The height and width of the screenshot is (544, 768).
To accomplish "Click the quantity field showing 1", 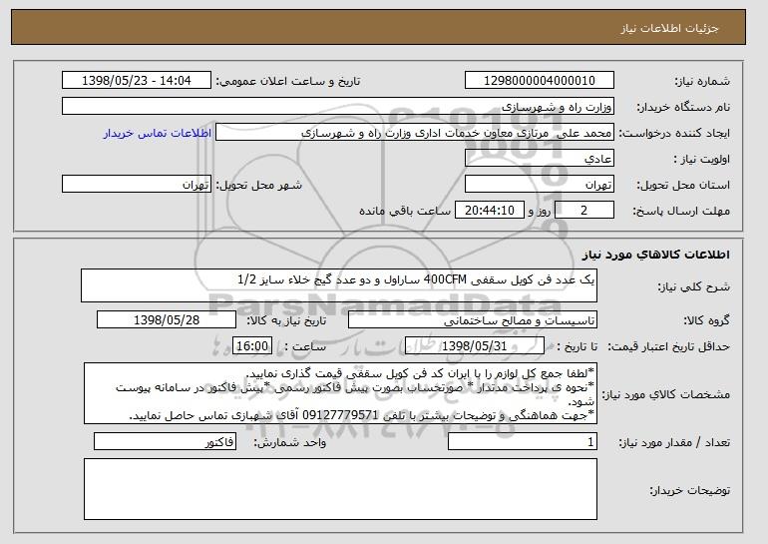I will (x=523, y=441).
